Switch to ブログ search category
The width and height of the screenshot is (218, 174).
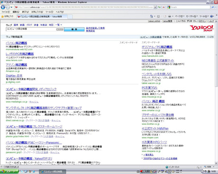tap(29, 25)
